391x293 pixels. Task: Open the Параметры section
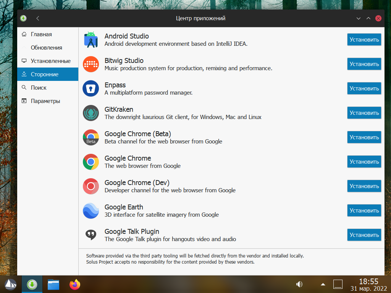tap(48, 101)
